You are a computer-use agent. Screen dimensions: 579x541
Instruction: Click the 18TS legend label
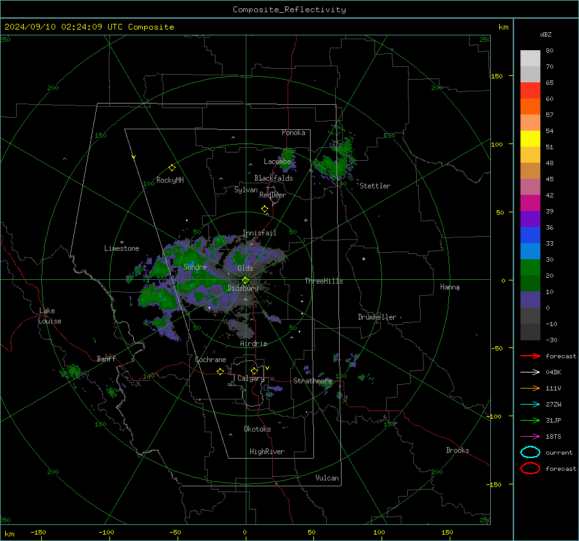point(553,437)
